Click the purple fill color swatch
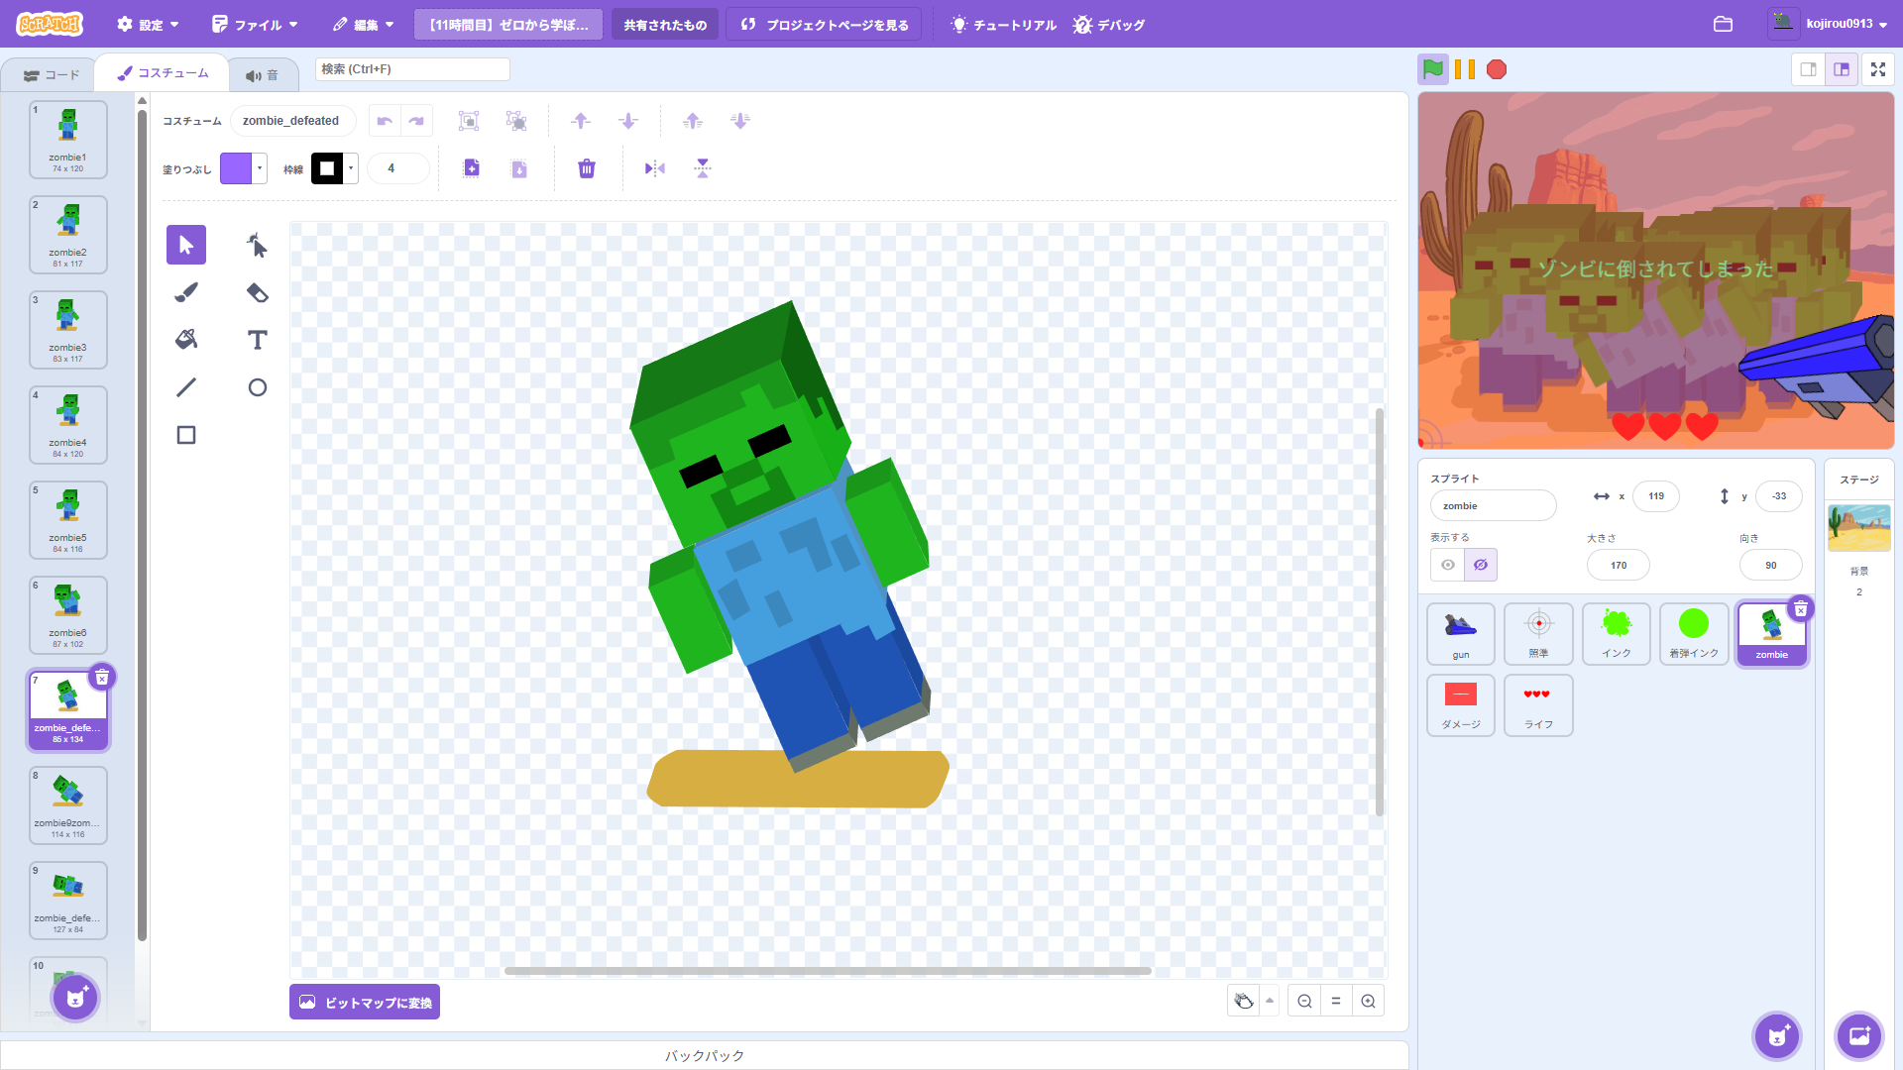1903x1070 pixels. 236,168
